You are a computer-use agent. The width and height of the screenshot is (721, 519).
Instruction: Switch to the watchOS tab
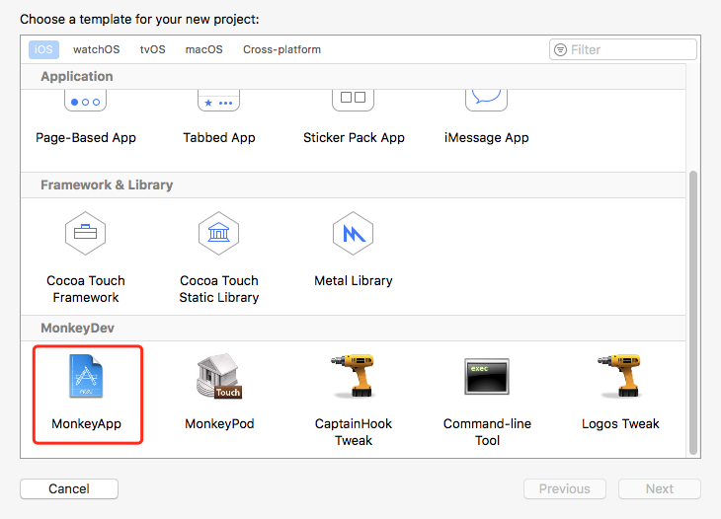click(96, 49)
